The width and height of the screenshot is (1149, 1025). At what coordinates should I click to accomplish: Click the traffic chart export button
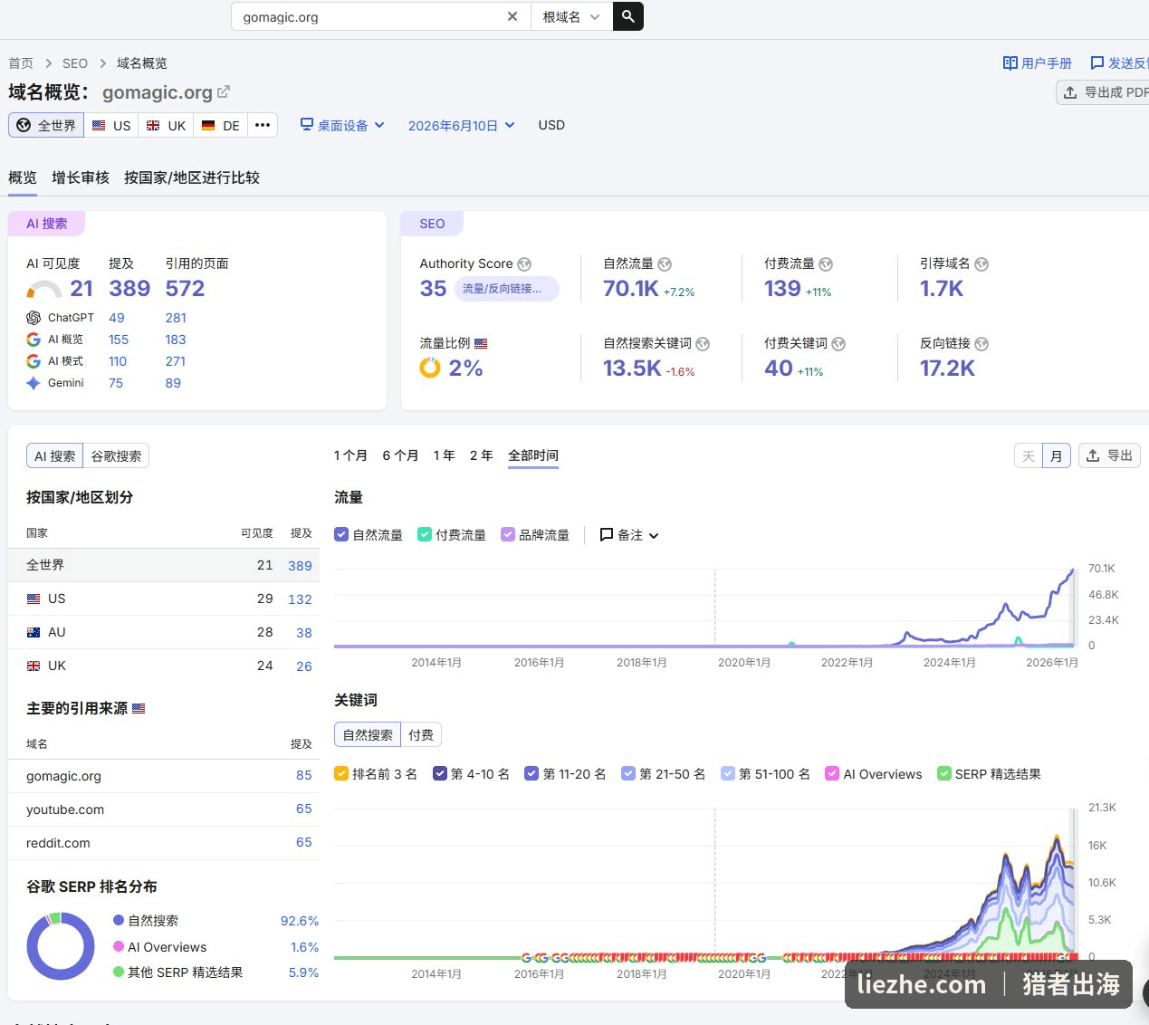pos(1109,455)
